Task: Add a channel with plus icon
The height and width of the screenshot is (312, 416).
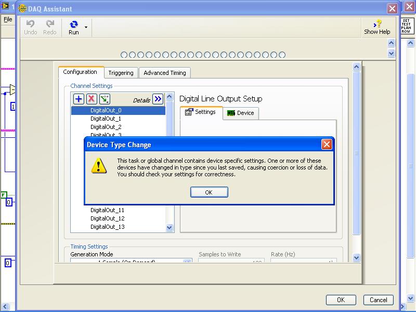Action: point(79,99)
